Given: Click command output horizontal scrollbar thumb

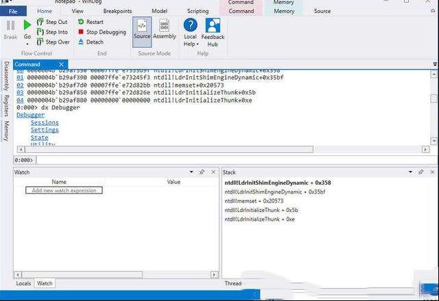Looking at the screenshot, I should click(169, 149).
